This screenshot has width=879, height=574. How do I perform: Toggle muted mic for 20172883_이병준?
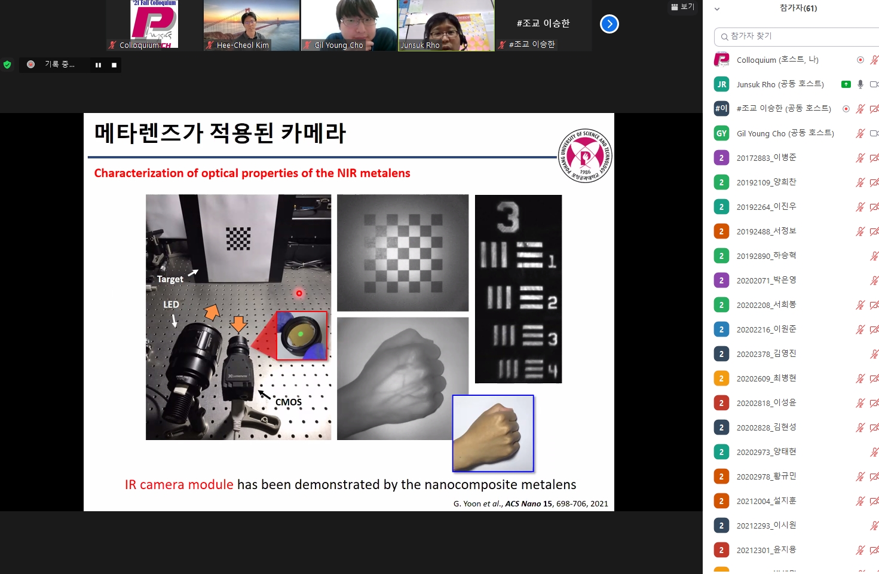[x=860, y=158]
